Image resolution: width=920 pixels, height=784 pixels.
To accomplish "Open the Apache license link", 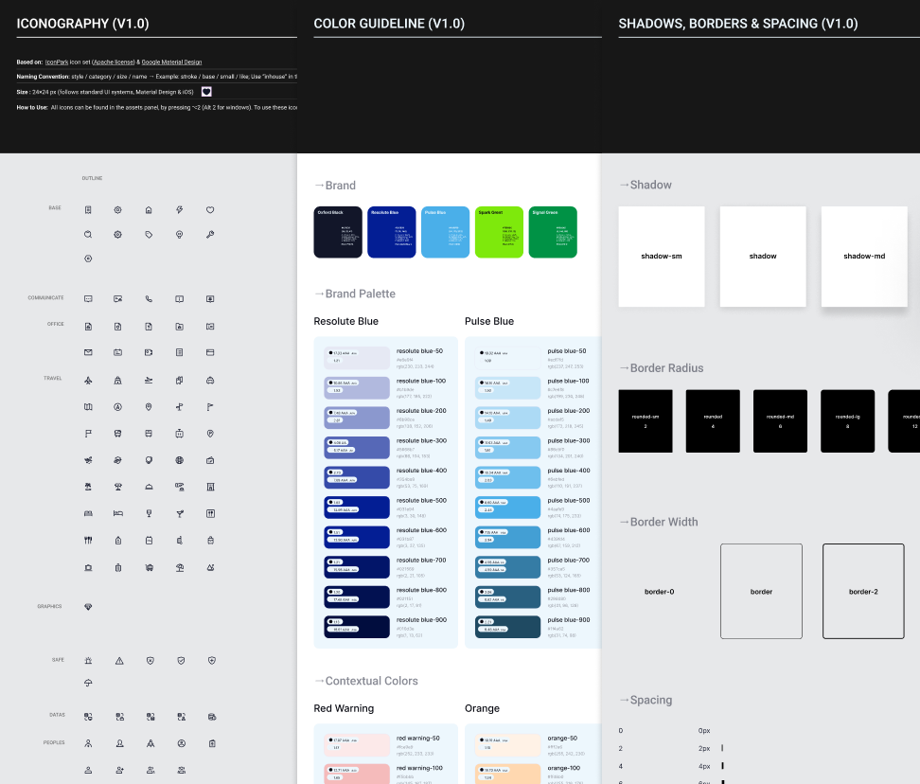I will 114,62.
